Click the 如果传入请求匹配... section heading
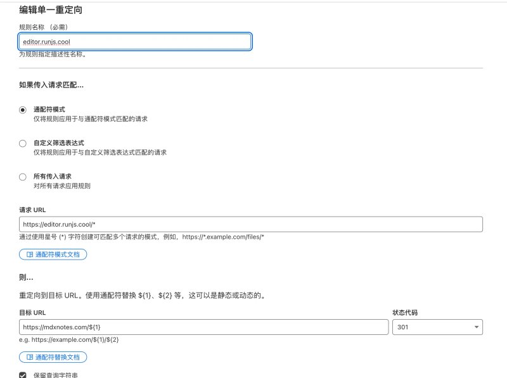Viewport: 507px width, 378px height. click(x=51, y=85)
